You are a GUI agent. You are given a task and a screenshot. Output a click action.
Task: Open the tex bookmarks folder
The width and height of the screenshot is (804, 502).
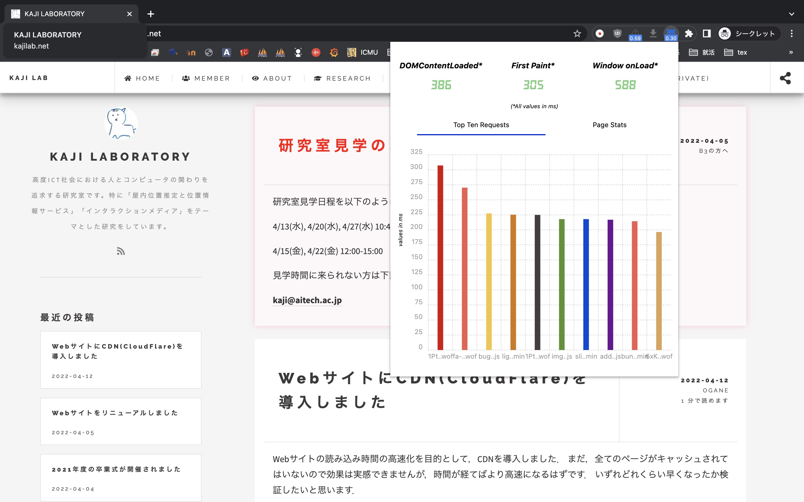[x=736, y=52]
